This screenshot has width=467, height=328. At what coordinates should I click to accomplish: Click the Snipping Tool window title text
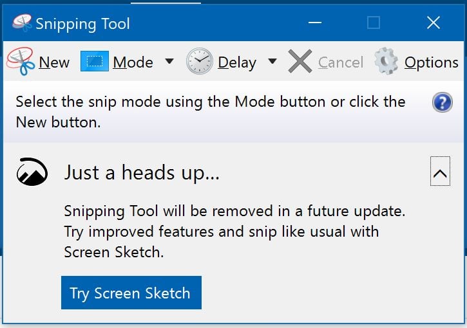coord(82,24)
